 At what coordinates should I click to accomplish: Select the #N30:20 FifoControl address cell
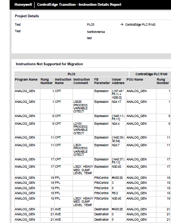(x=118, y=178)
